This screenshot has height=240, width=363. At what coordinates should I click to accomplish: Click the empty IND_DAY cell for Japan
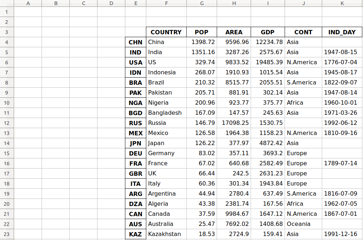[x=342, y=143]
